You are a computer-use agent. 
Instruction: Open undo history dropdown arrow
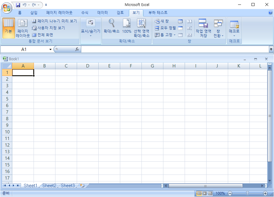29,5
